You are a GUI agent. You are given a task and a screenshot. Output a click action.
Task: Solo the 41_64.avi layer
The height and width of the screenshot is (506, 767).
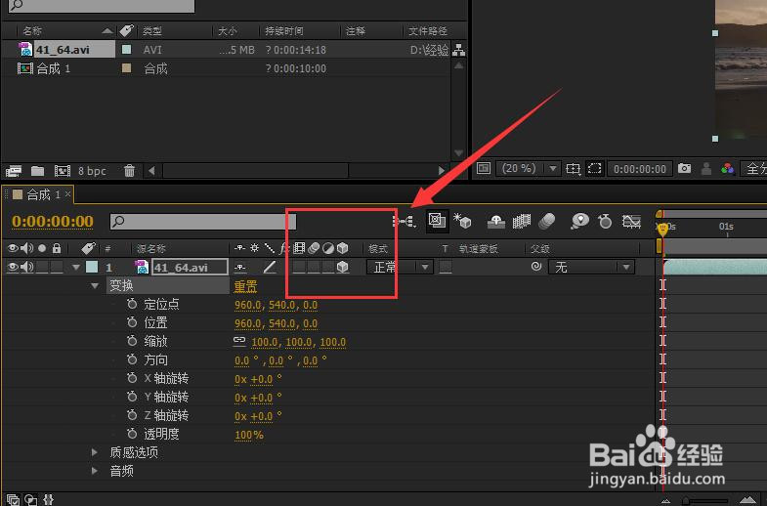(42, 267)
